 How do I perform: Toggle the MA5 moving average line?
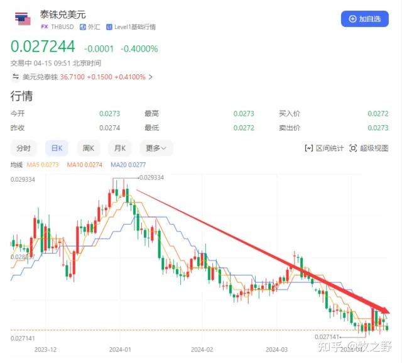(x=43, y=165)
